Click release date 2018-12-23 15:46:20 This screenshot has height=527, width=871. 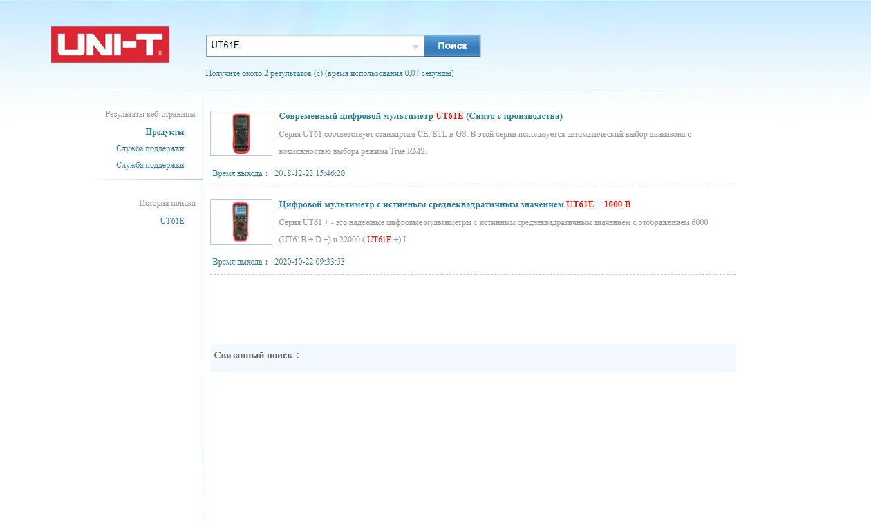(x=310, y=173)
